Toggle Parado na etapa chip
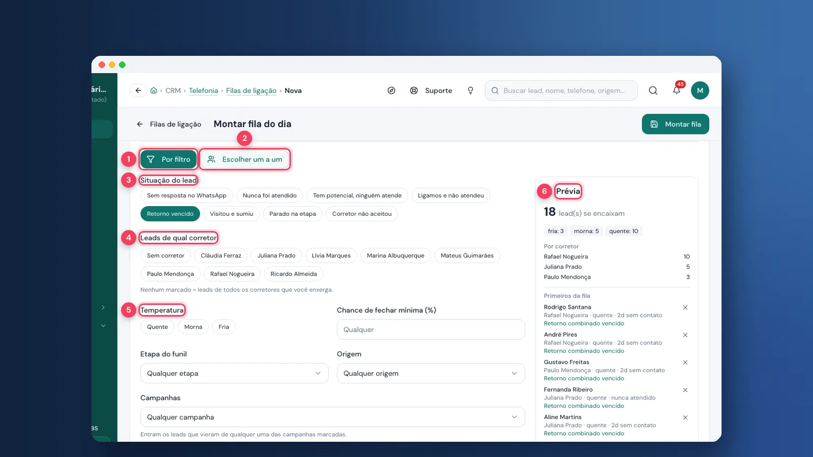This screenshot has height=457, width=813. click(293, 214)
